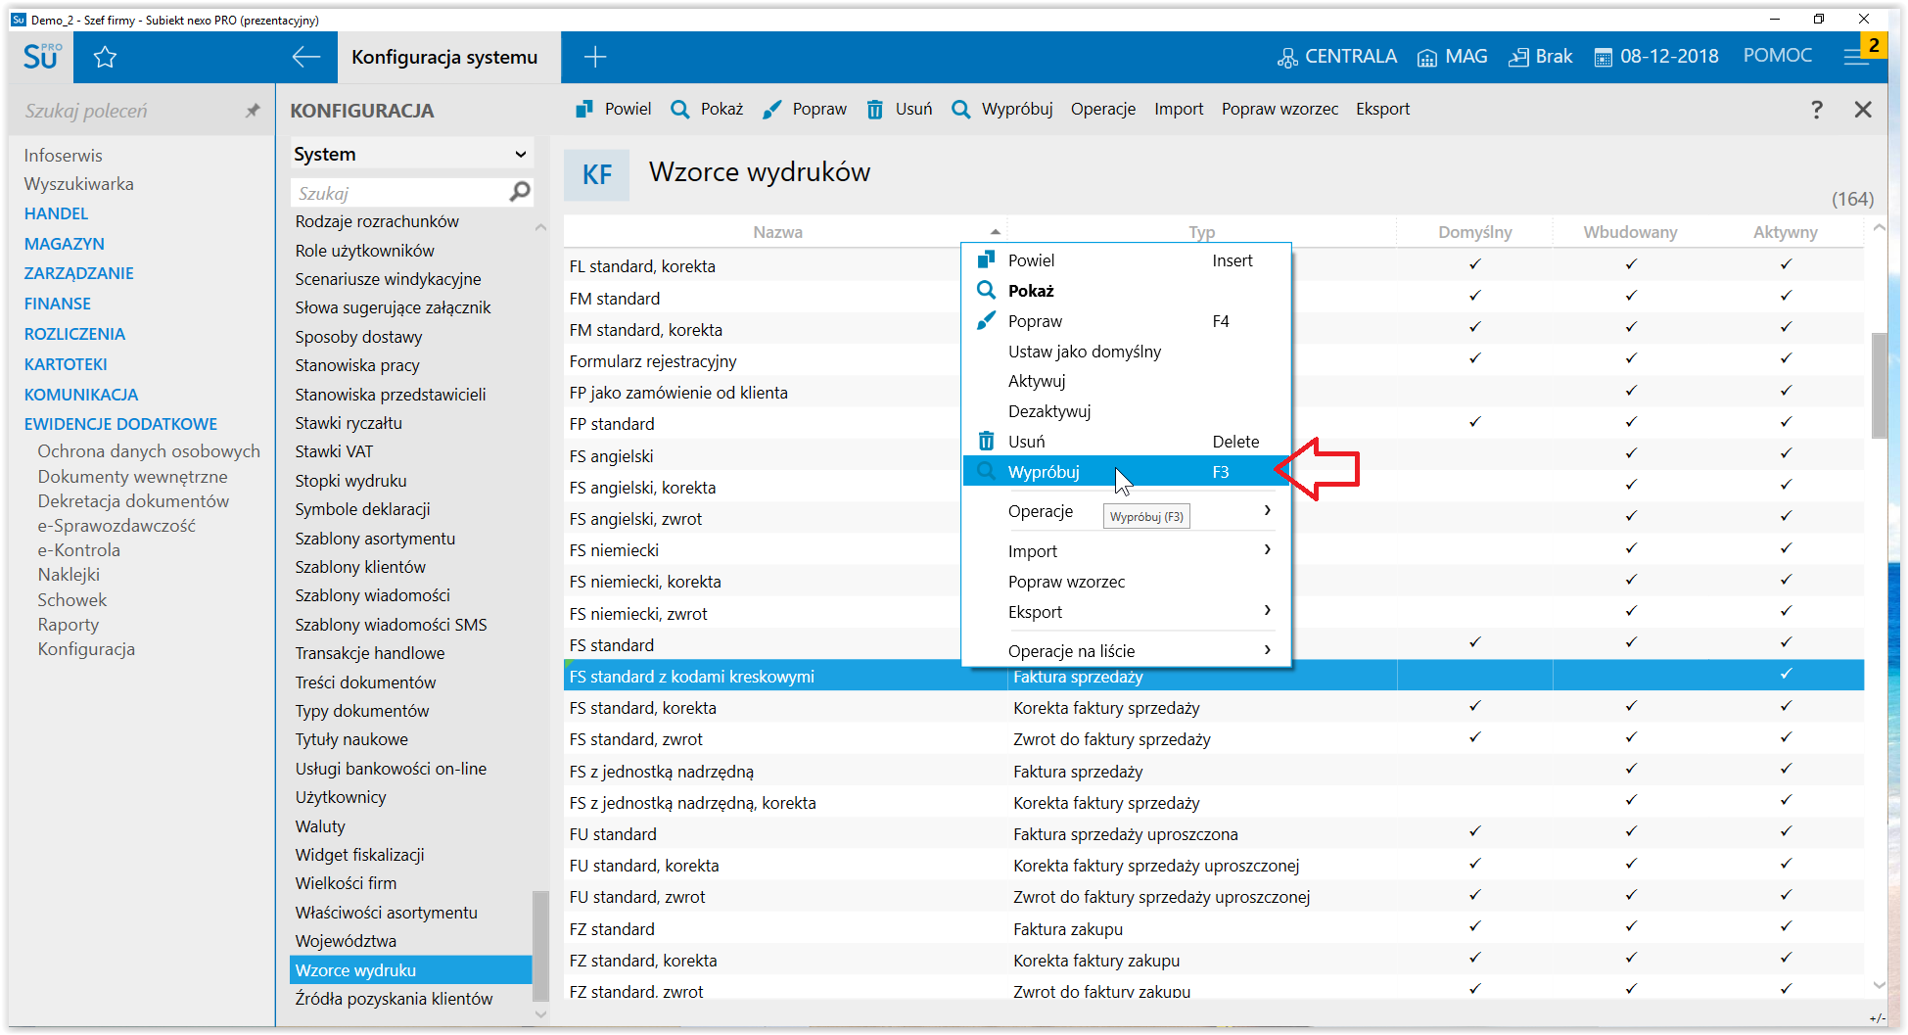1908x1035 pixels.
Task: Toggle Domyślny checkmark for FL standard, korekta
Action: pos(1475,264)
